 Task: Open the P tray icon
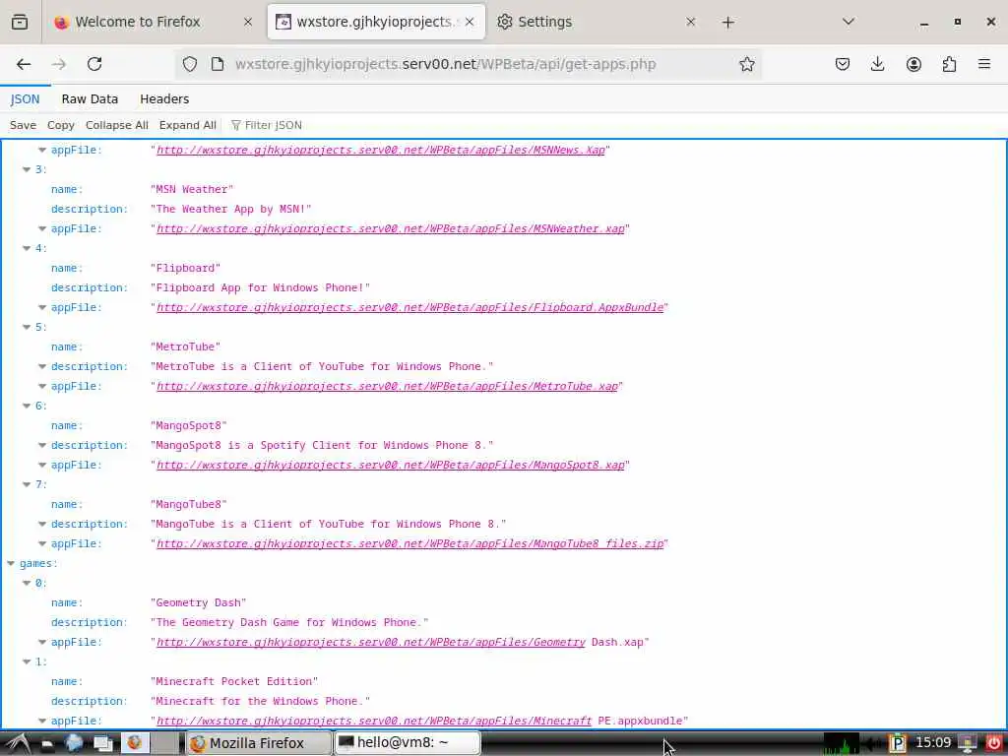click(x=897, y=743)
